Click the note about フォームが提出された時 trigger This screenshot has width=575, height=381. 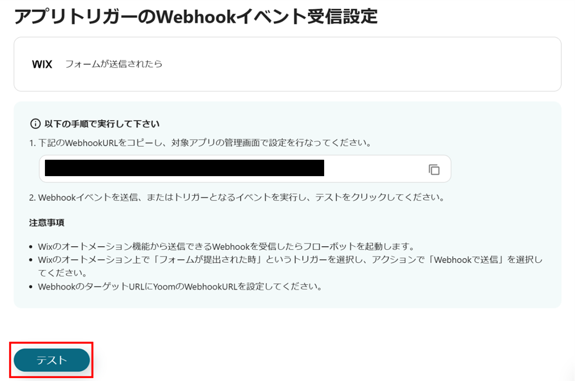tap(290, 266)
